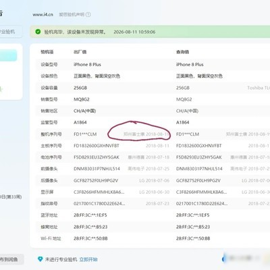Screen dimensions: 270x270
Task: Click FD1832600GXHNVFBT in the 出厂值 column
Action: 97,146
